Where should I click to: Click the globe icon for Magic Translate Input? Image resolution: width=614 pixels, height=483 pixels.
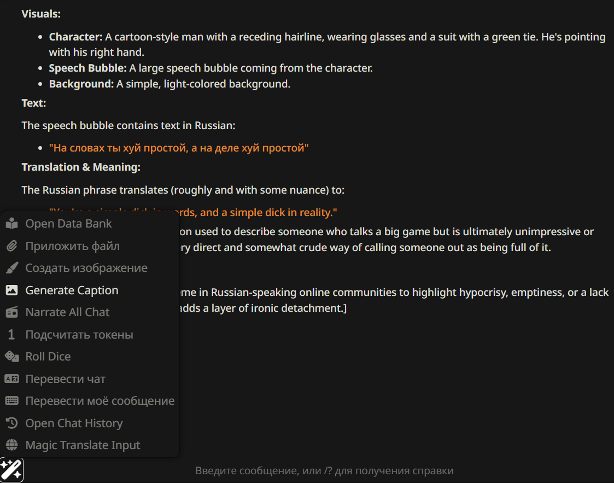(x=11, y=445)
